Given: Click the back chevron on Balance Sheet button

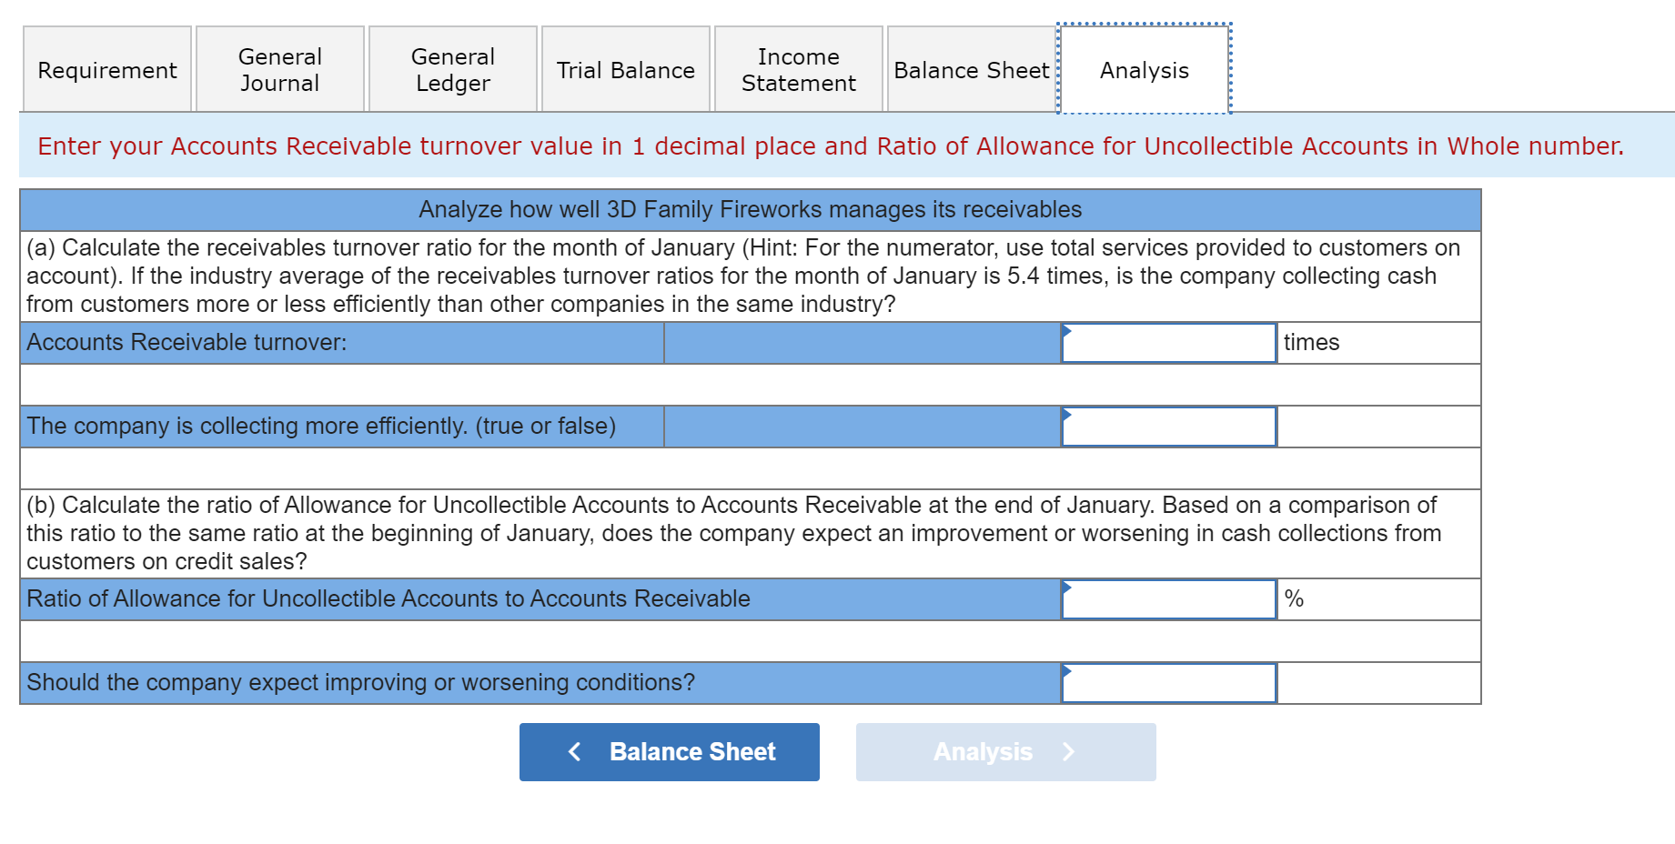Looking at the screenshot, I should (574, 751).
